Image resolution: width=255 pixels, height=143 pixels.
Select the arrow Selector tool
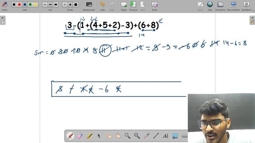[99, 136]
